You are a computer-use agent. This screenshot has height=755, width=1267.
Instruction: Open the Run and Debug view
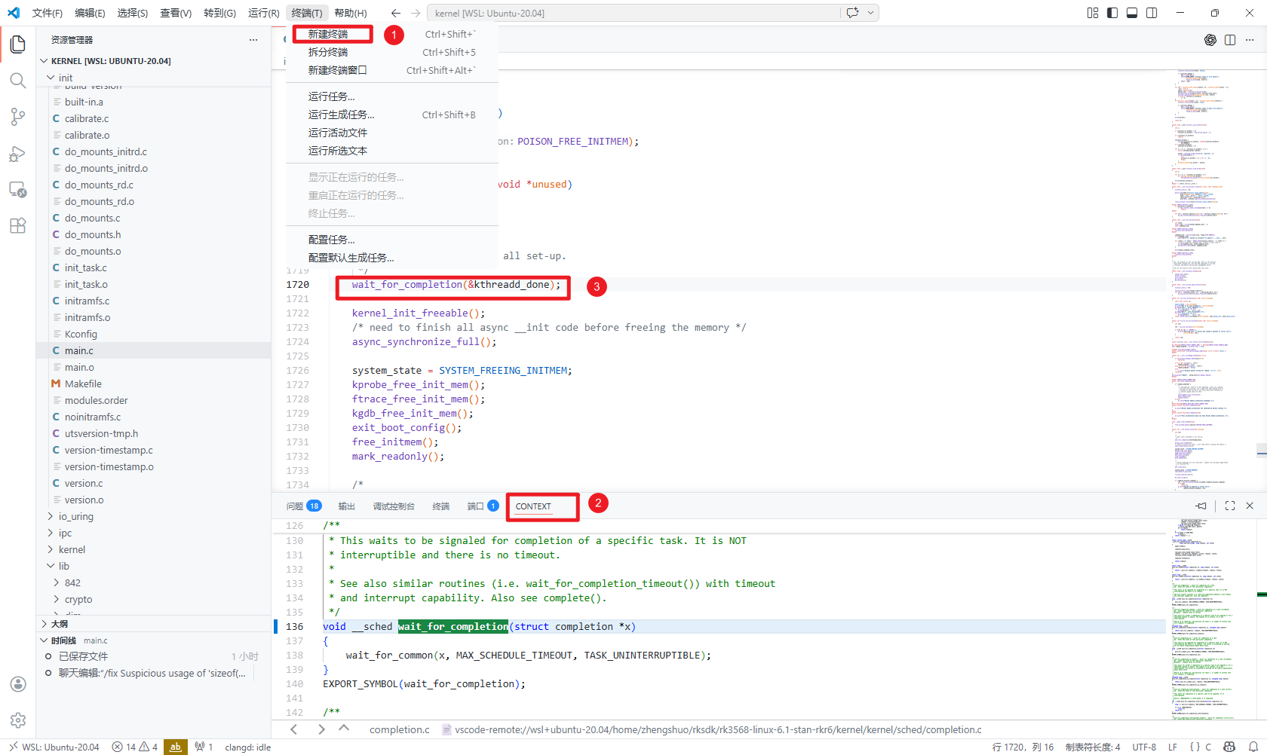(x=18, y=154)
